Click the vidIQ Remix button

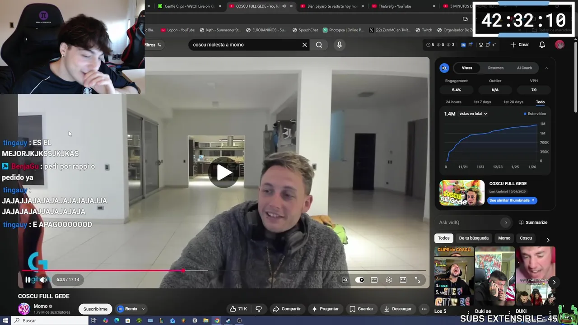point(127,309)
